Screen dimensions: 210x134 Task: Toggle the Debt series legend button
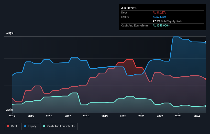coord(12,126)
